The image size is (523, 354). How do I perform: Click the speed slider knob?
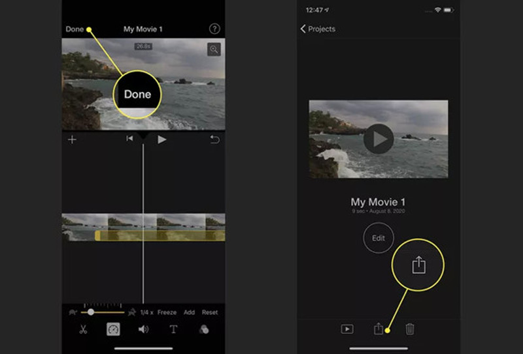[x=91, y=312]
